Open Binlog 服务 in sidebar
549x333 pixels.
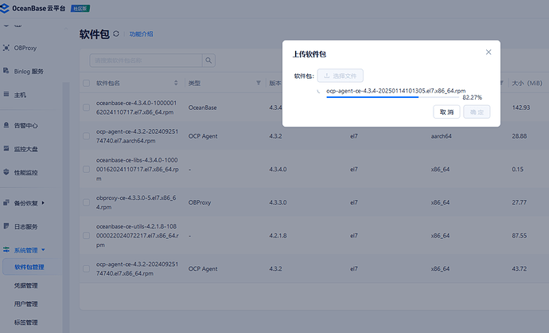[29, 71]
